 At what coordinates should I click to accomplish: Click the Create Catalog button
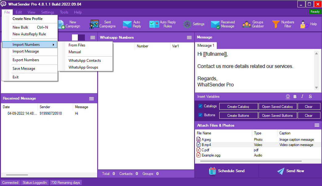(238, 107)
